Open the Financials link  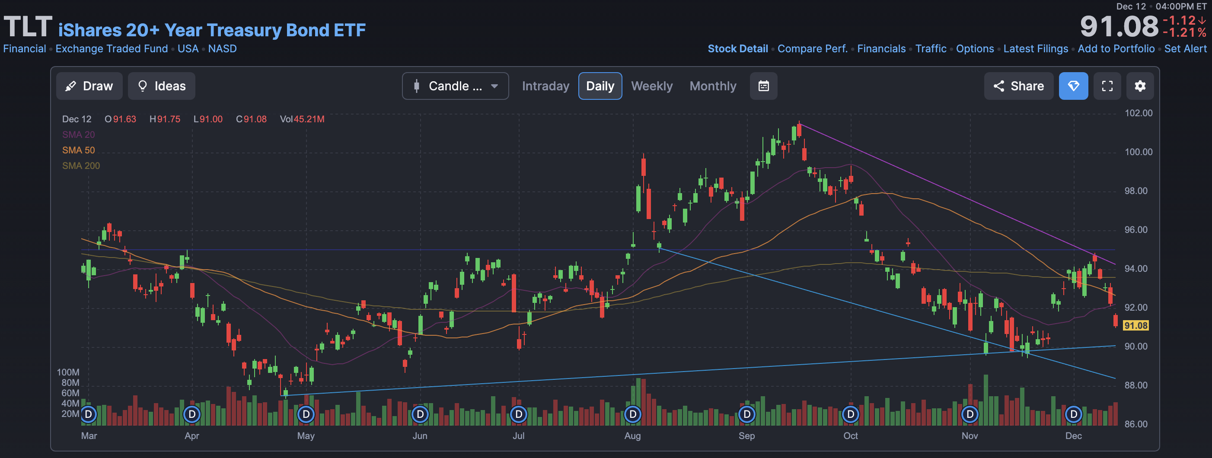(881, 49)
